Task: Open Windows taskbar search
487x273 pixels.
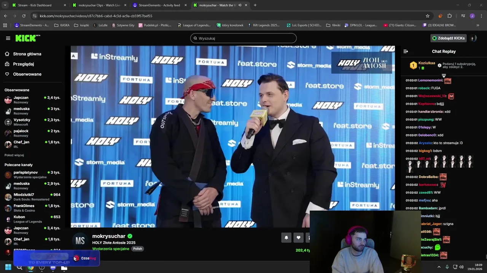Action: [x=19, y=267]
